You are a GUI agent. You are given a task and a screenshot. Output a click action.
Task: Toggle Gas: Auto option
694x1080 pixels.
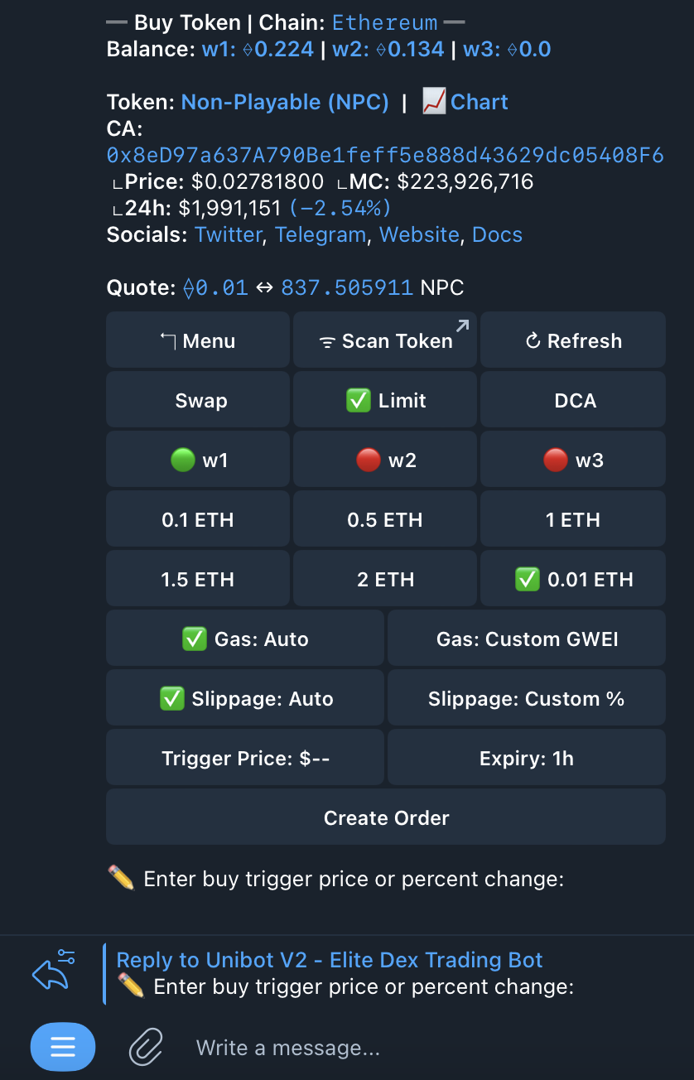tap(245, 639)
